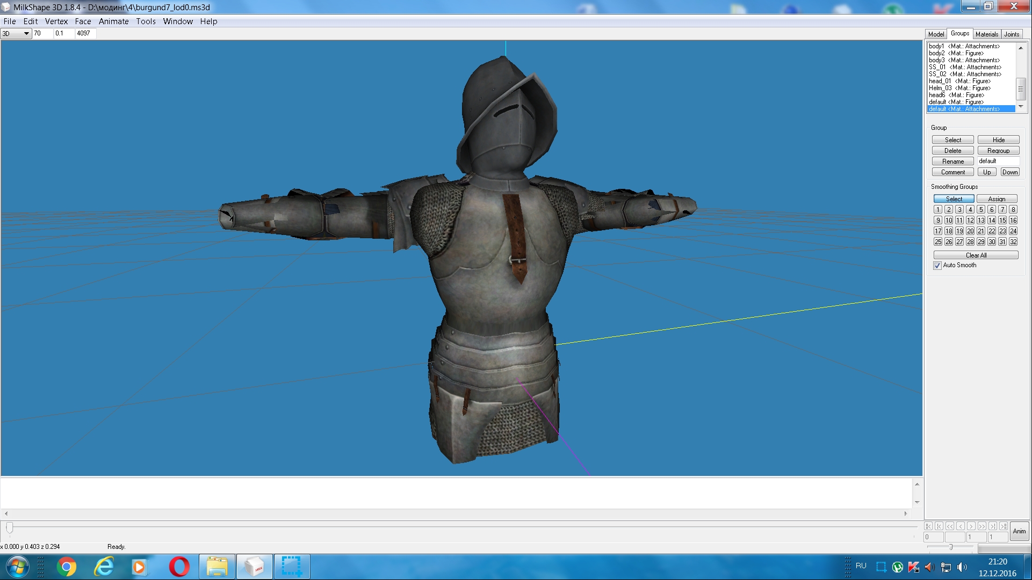
Task: Jump to first frame playback button
Action: tap(928, 526)
